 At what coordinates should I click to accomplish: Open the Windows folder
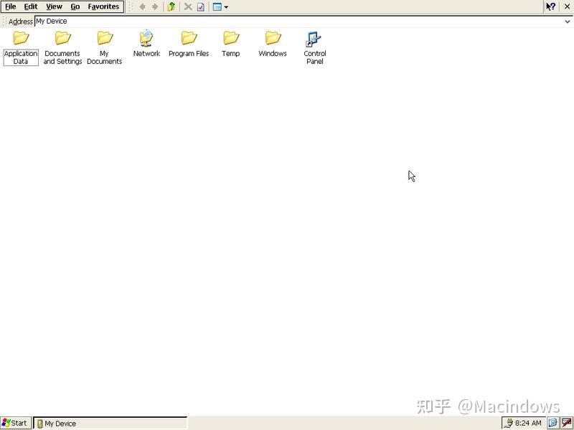[272, 41]
